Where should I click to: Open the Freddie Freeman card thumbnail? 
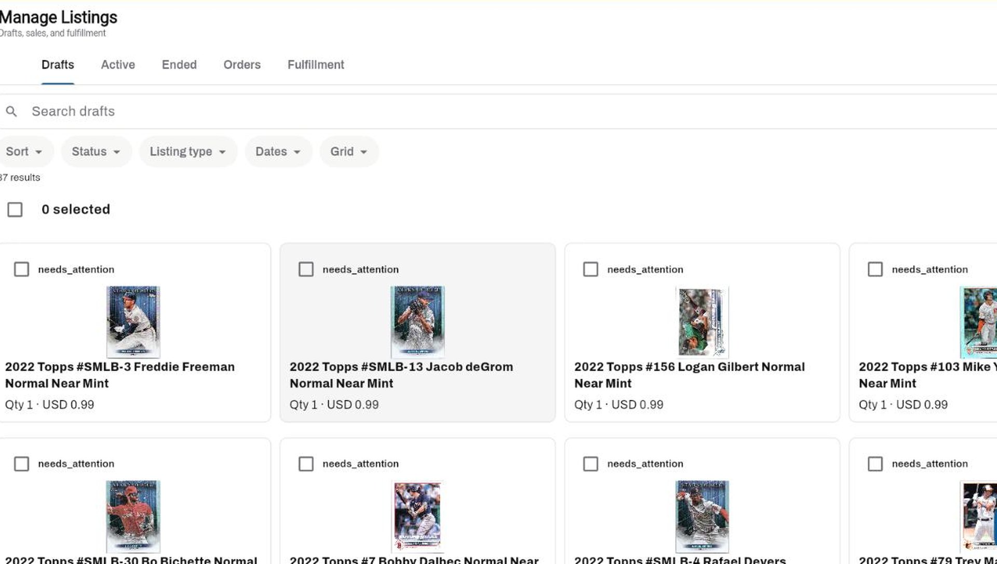tap(133, 321)
